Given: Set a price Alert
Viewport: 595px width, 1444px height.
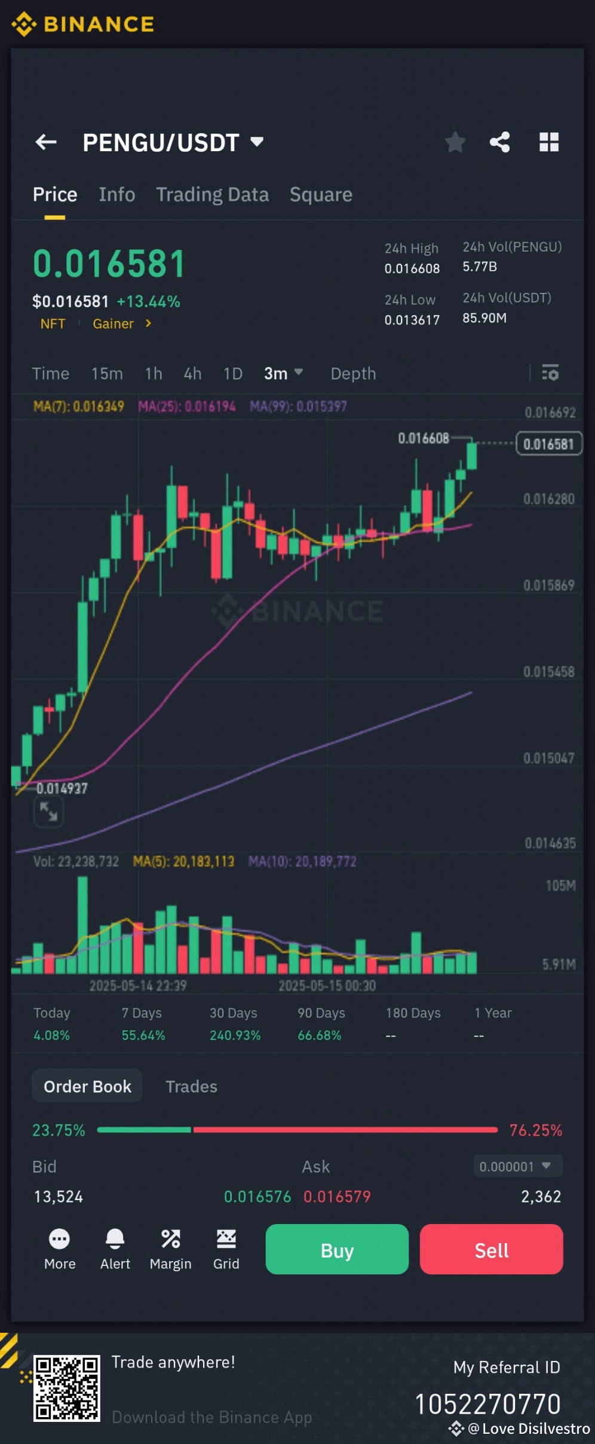Looking at the screenshot, I should click(115, 1249).
